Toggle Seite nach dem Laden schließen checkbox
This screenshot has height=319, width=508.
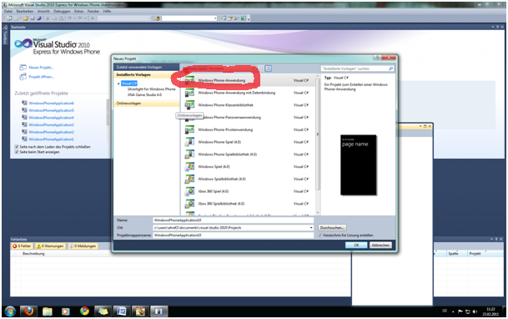pos(17,147)
